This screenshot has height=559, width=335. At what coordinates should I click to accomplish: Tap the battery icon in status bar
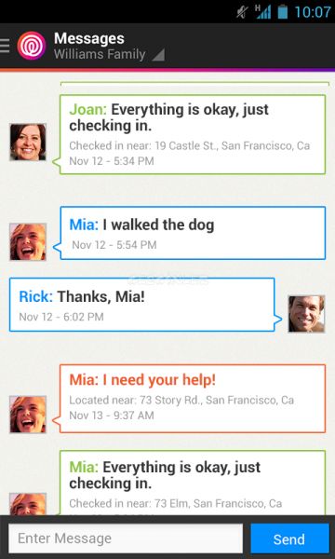[283, 12]
